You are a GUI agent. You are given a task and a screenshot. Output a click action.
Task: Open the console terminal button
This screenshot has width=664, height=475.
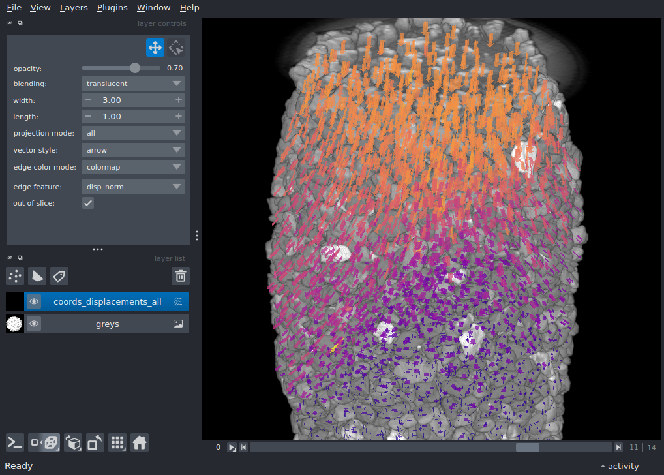[x=15, y=442]
